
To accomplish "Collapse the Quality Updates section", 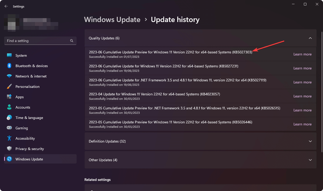I will coord(310,38).
